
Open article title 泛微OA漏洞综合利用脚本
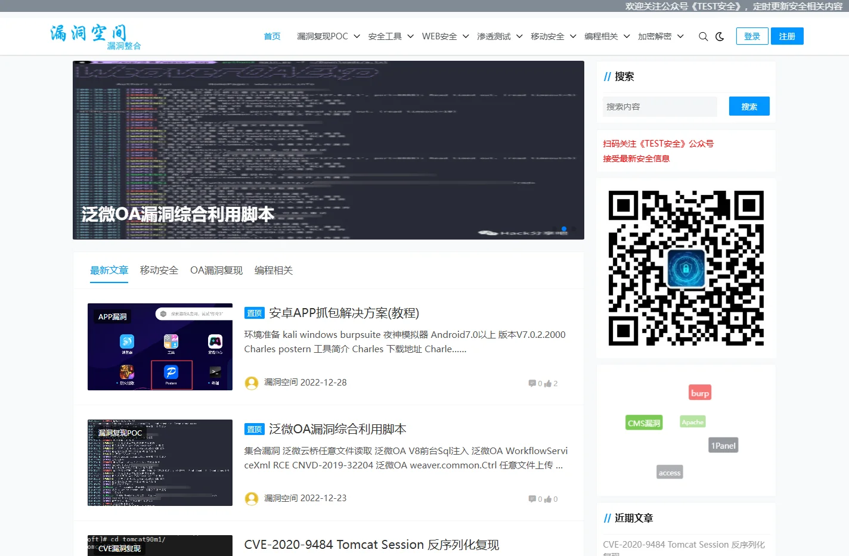337,429
